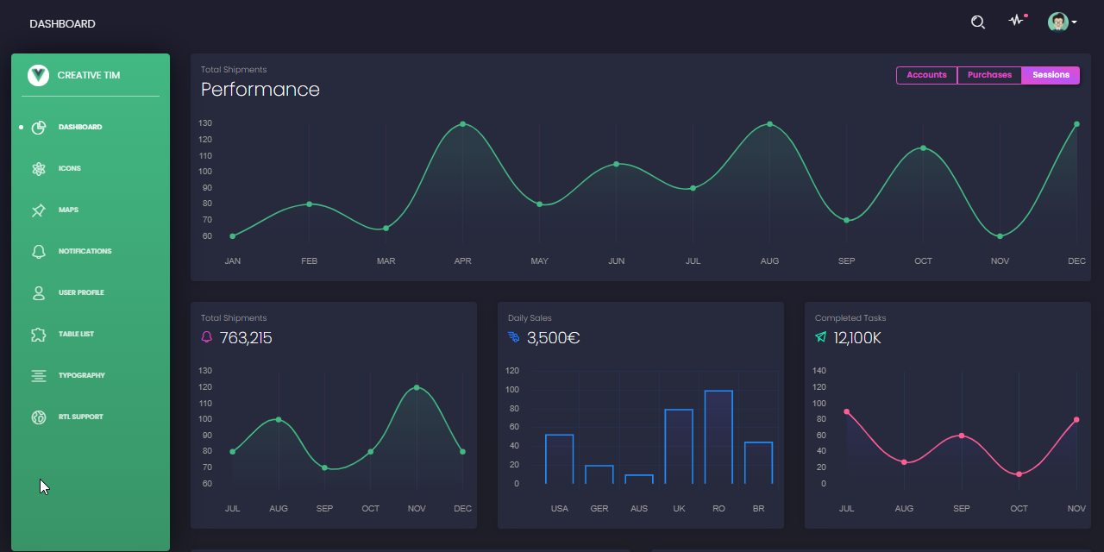Enable the Sessions chart view
Screen dimensions: 1104x552
[x=1050, y=75]
